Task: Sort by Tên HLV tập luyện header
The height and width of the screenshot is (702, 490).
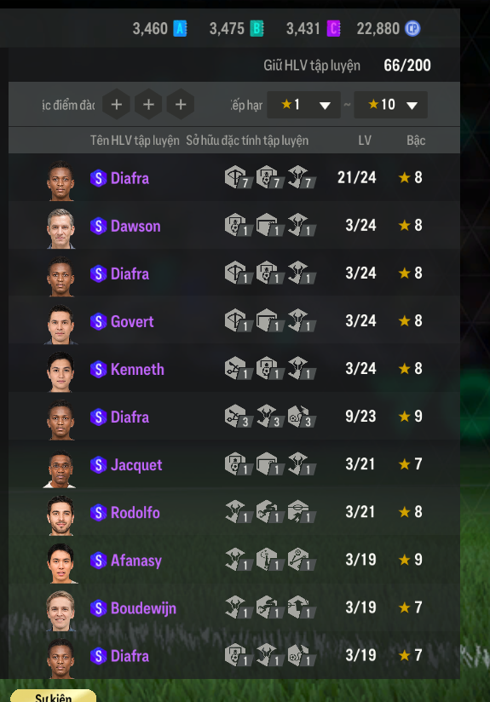Action: [x=135, y=141]
